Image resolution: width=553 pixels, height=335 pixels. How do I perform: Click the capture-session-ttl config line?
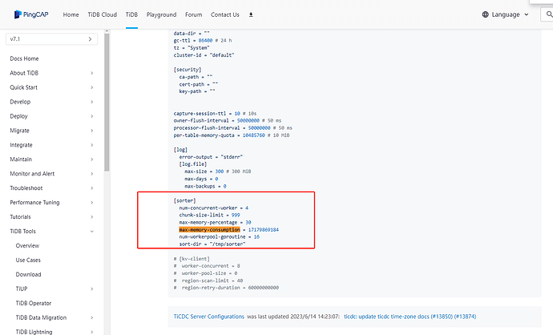pyautogui.click(x=215, y=114)
